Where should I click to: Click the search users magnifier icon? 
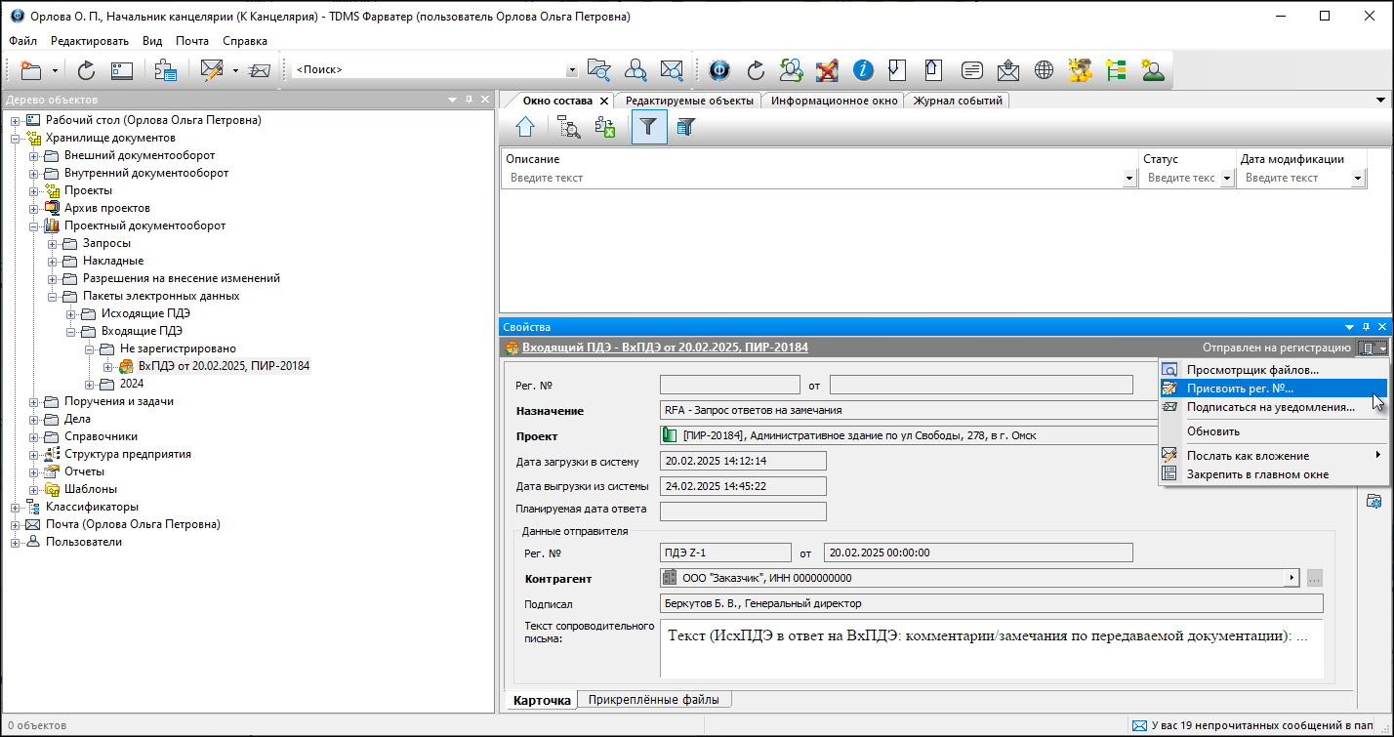[635, 70]
